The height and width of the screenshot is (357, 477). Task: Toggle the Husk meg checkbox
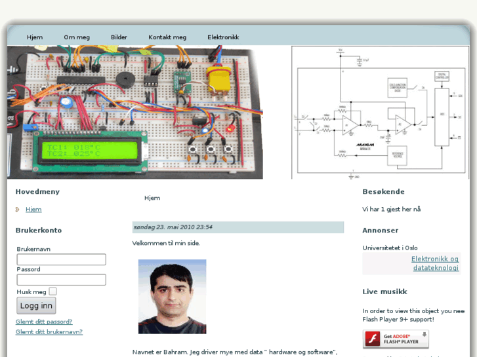click(x=52, y=291)
